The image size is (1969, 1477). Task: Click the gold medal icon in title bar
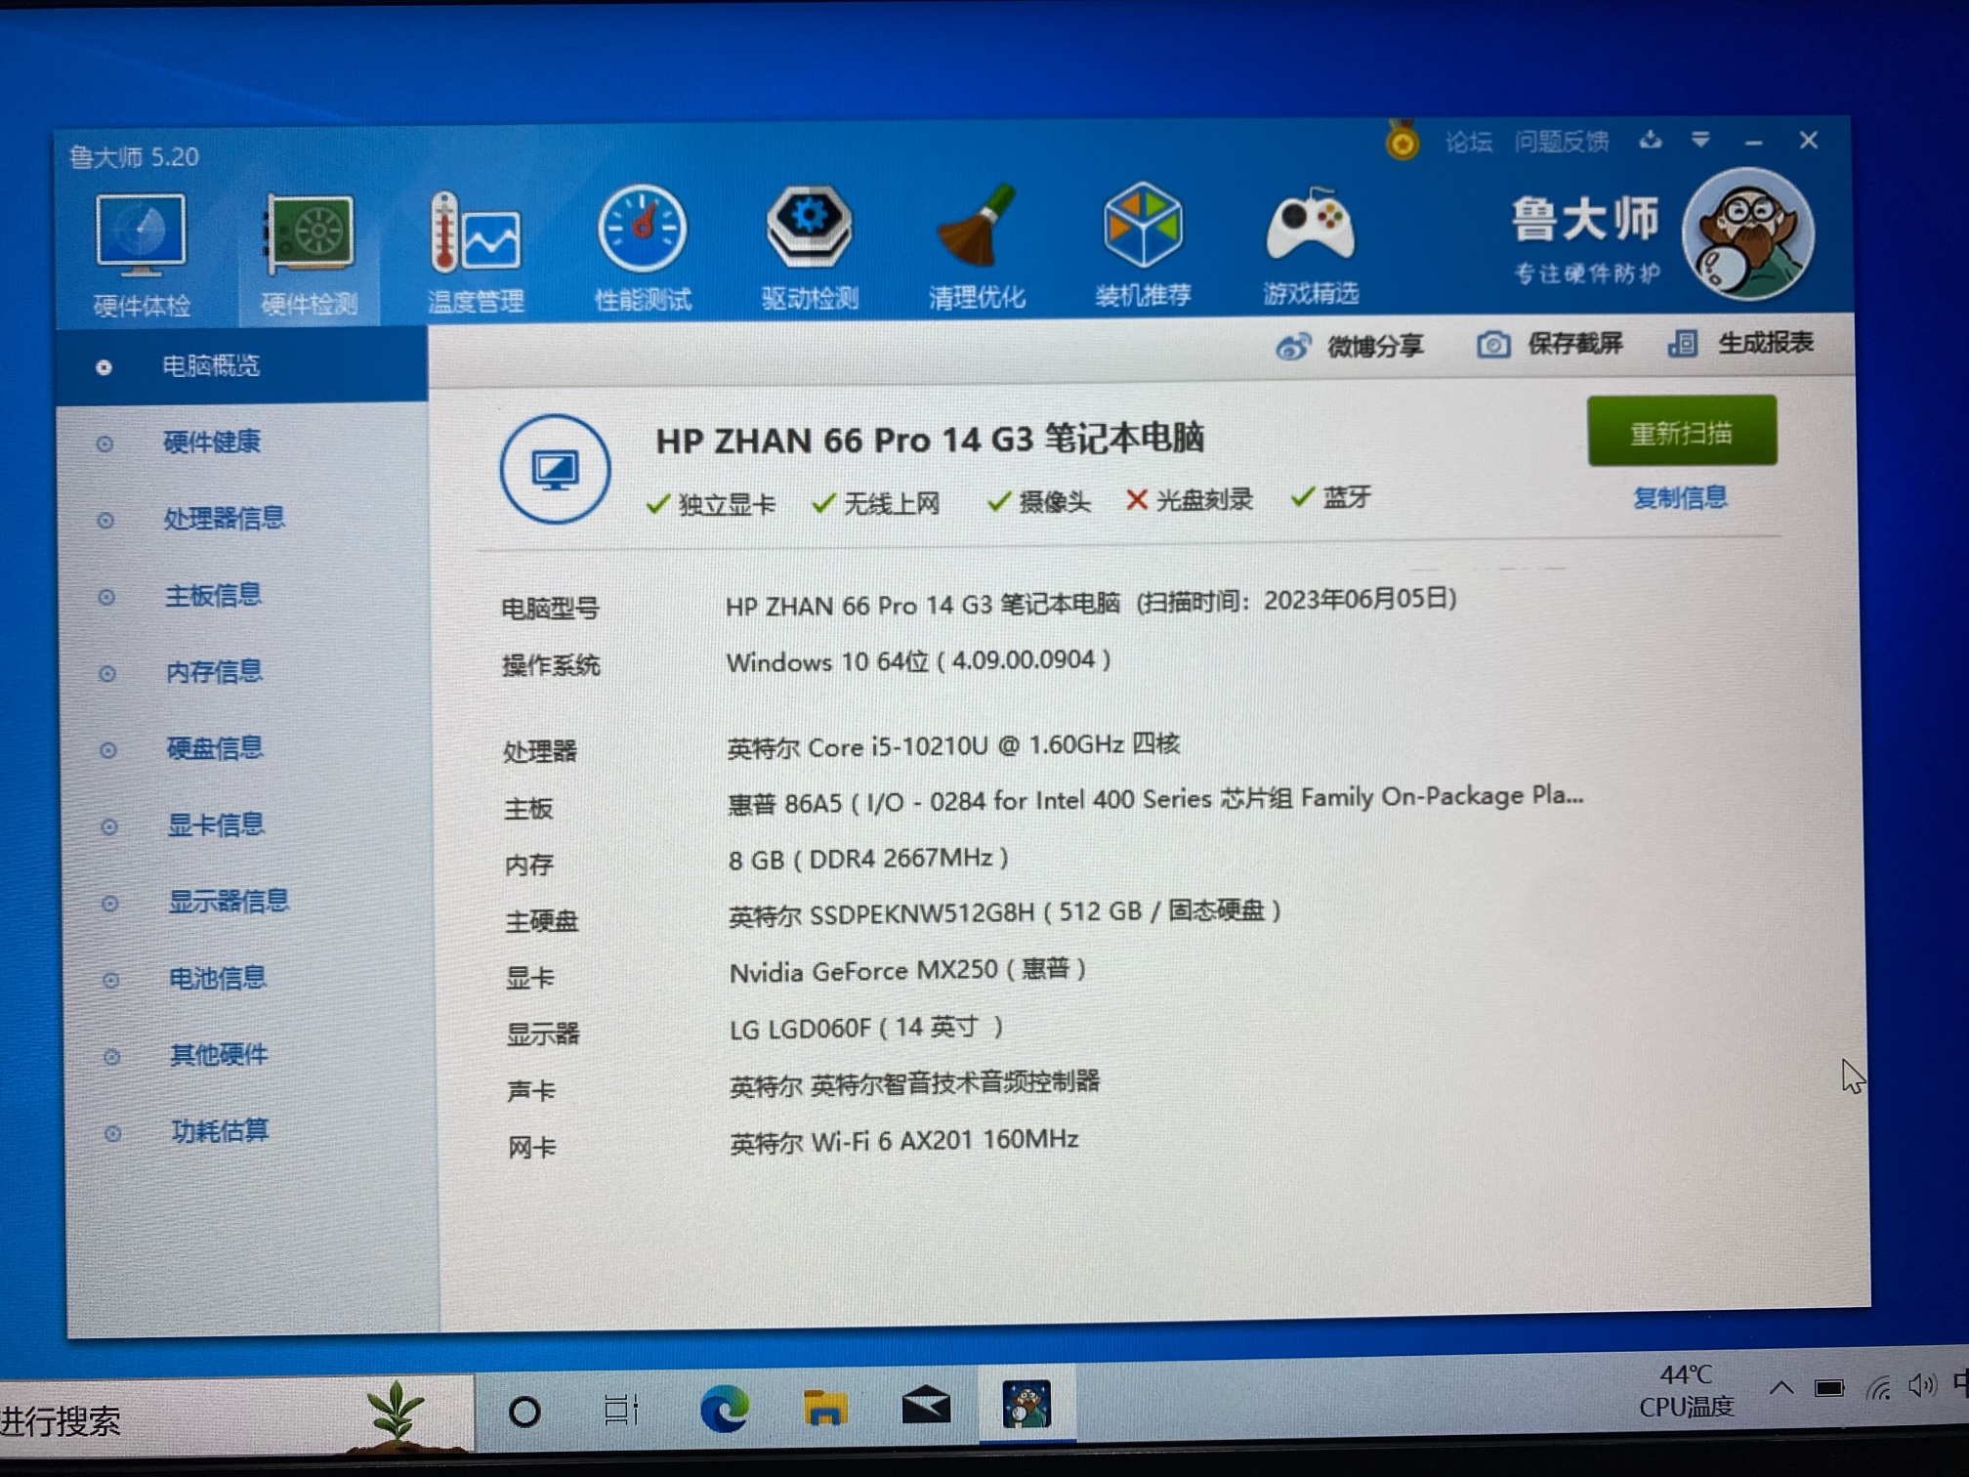tap(1403, 143)
